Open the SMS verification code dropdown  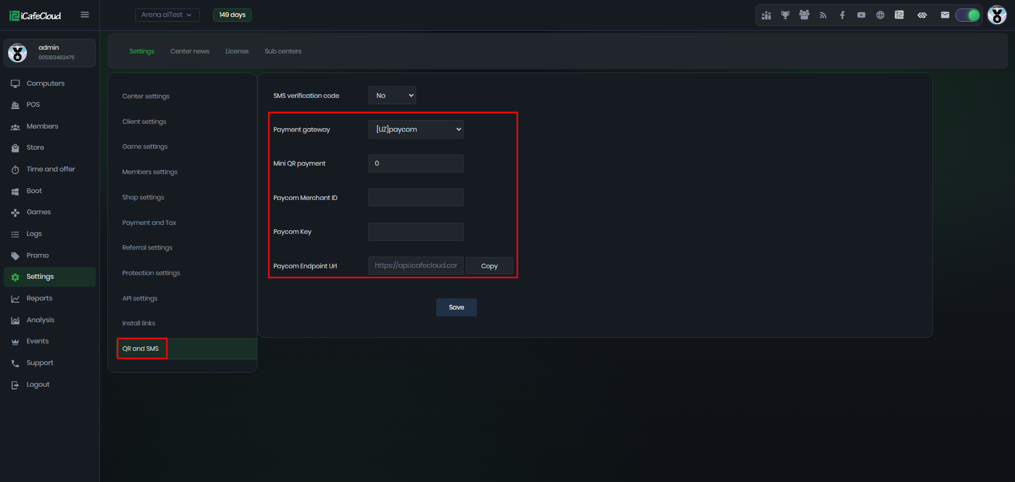tap(392, 95)
